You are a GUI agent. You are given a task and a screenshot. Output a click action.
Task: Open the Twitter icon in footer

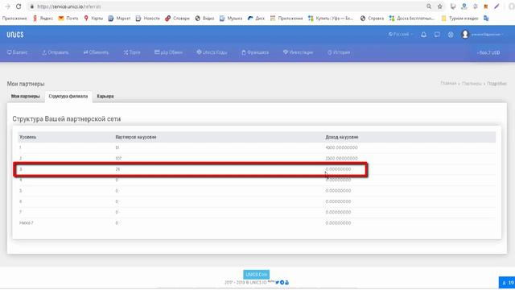(277, 283)
